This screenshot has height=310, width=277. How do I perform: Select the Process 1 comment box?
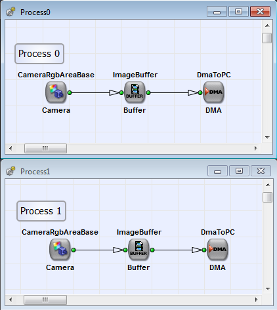point(41,211)
